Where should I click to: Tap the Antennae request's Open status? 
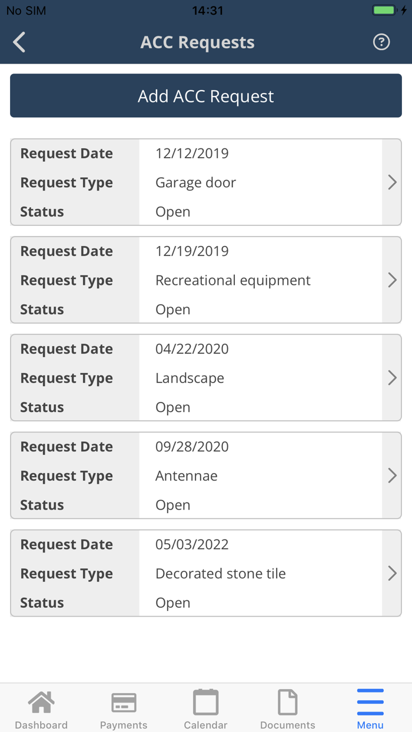click(x=172, y=505)
